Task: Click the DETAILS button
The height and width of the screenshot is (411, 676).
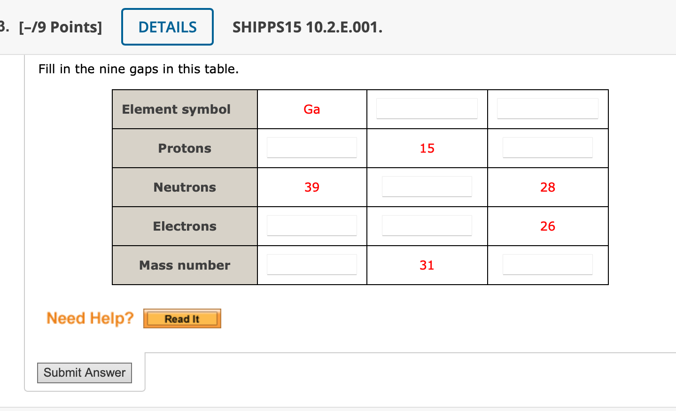Action: [167, 27]
